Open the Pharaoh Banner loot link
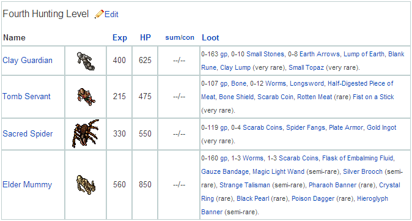The width and height of the screenshot is (412, 221). coord(333,185)
